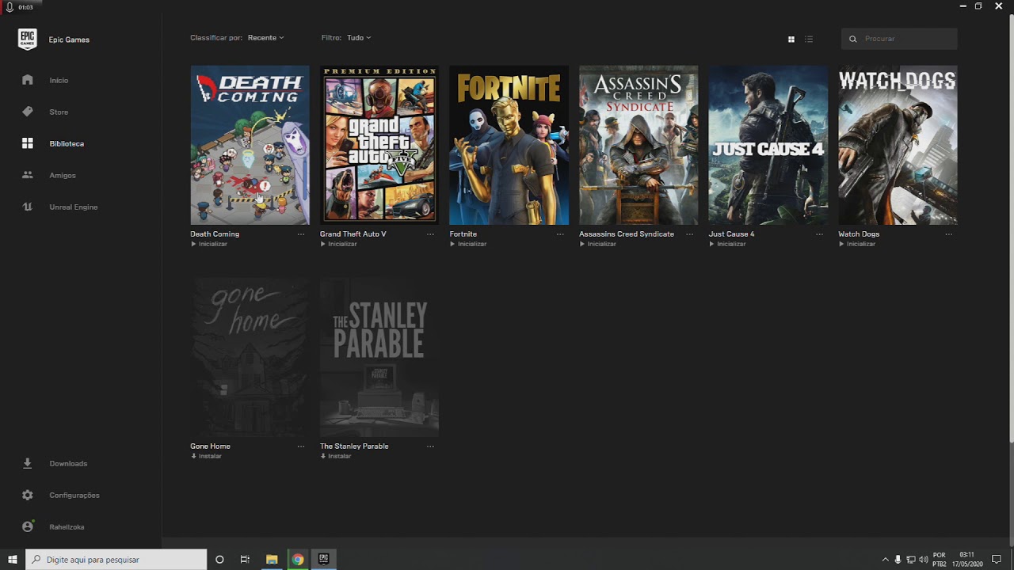Click Epic Games launcher taskbar icon
1014x570 pixels.
(323, 560)
